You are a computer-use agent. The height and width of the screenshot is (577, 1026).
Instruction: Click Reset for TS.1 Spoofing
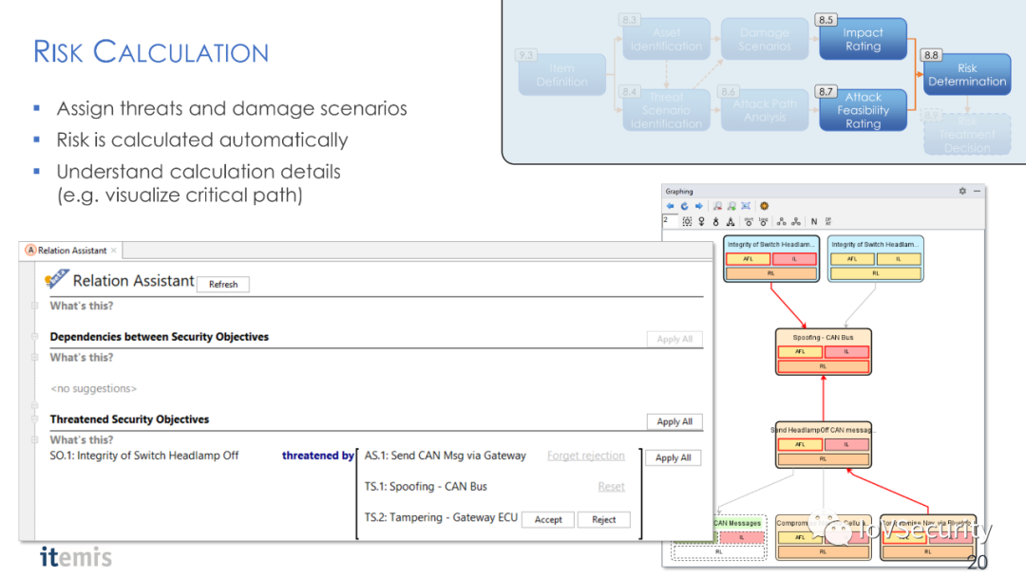(611, 487)
